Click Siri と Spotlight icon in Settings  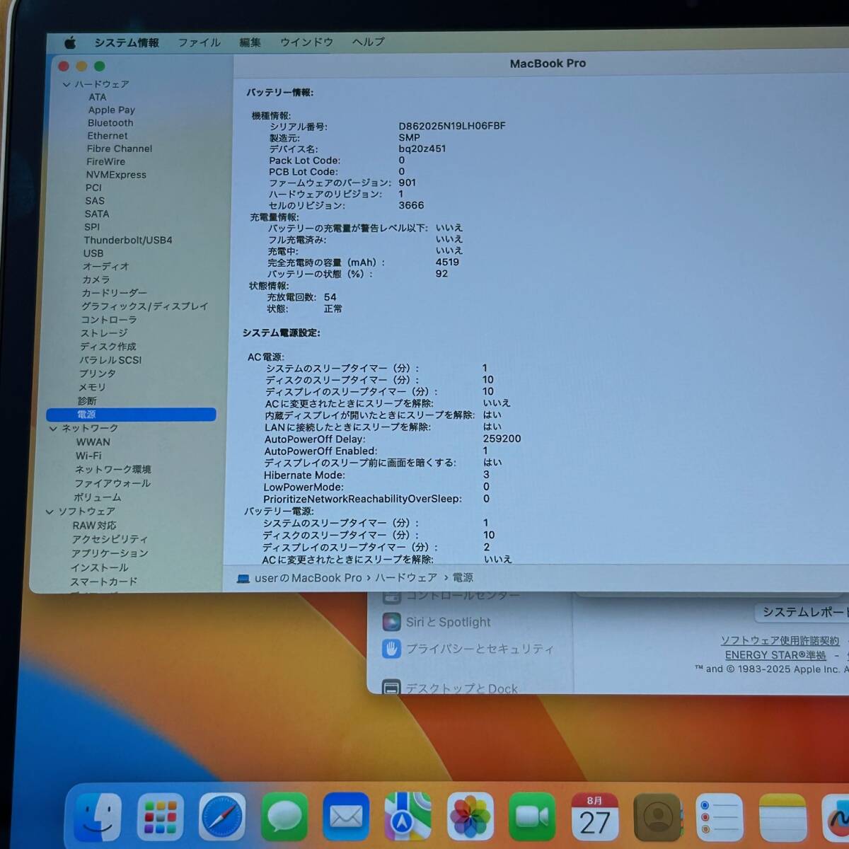click(391, 622)
